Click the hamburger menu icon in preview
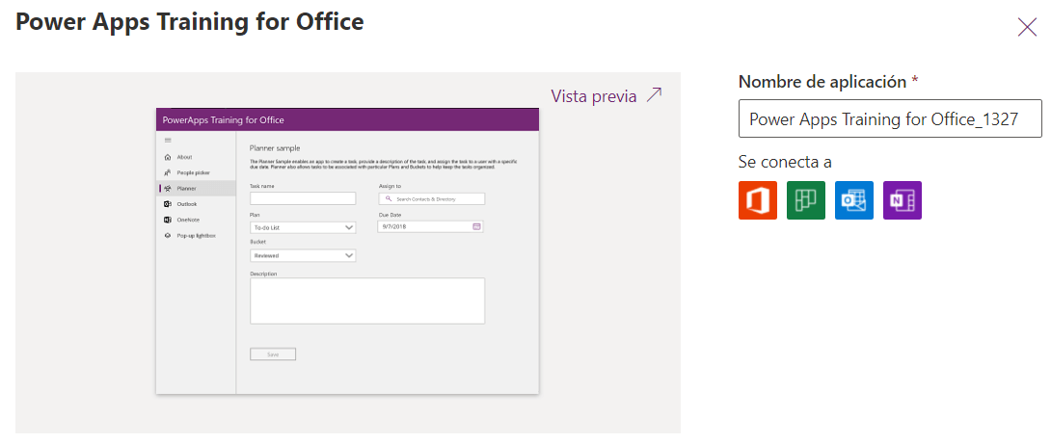1051x443 pixels. coord(168,141)
